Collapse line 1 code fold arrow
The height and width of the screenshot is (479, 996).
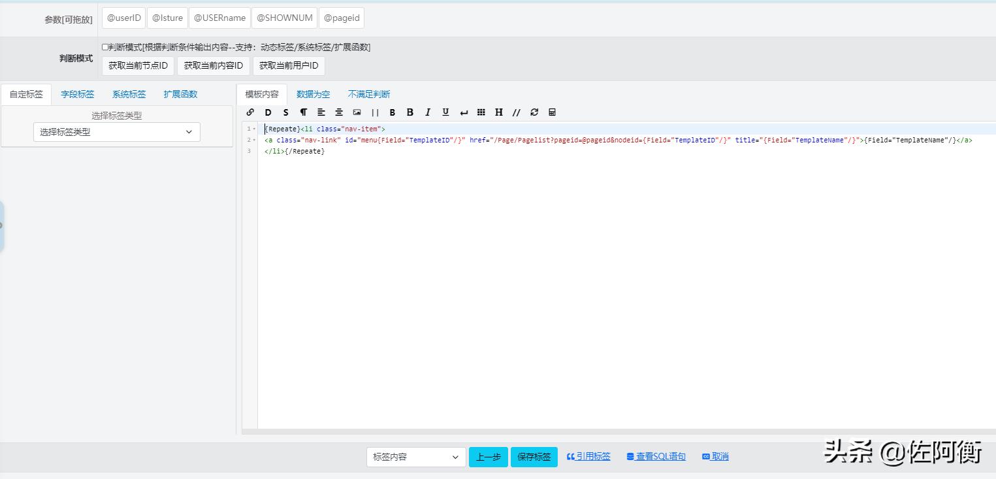tap(255, 129)
